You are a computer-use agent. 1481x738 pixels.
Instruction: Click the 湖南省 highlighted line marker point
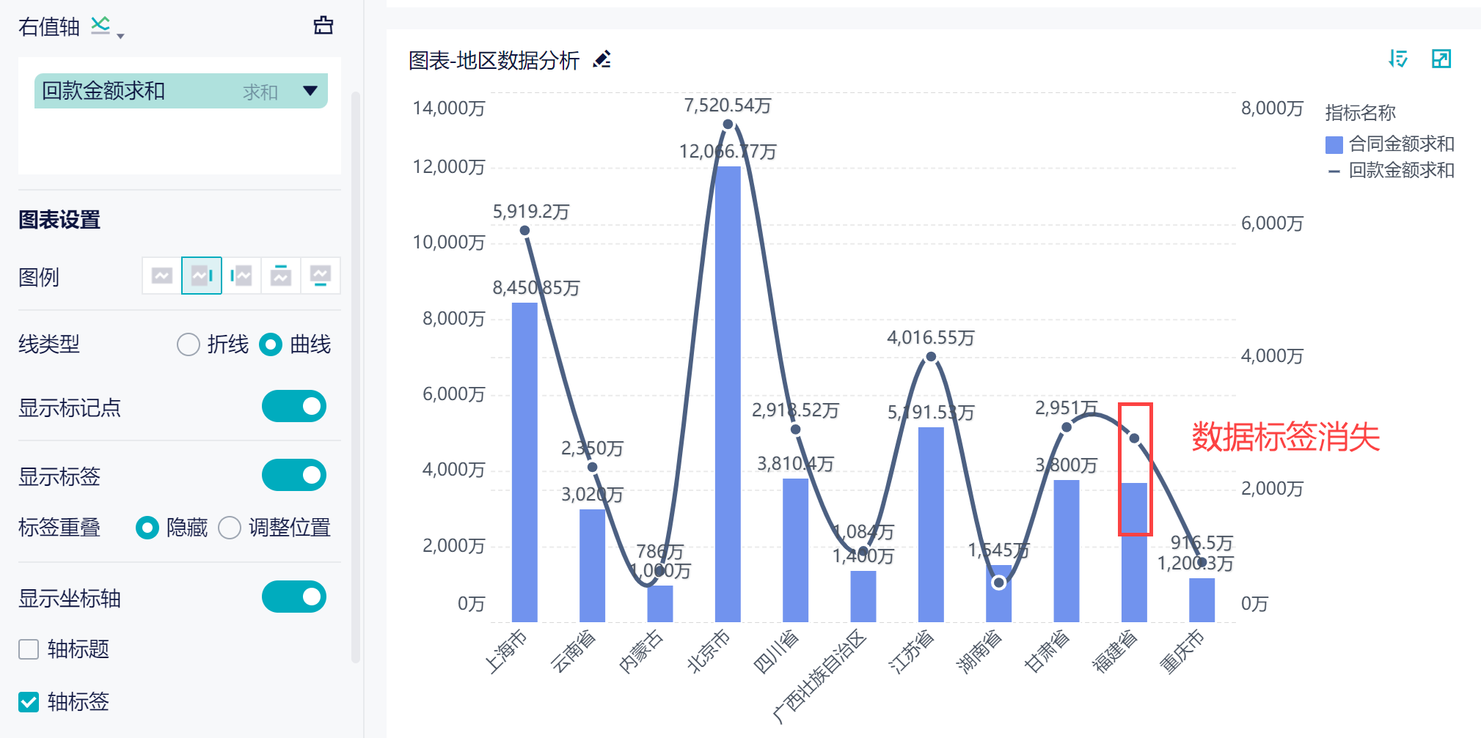point(998,583)
